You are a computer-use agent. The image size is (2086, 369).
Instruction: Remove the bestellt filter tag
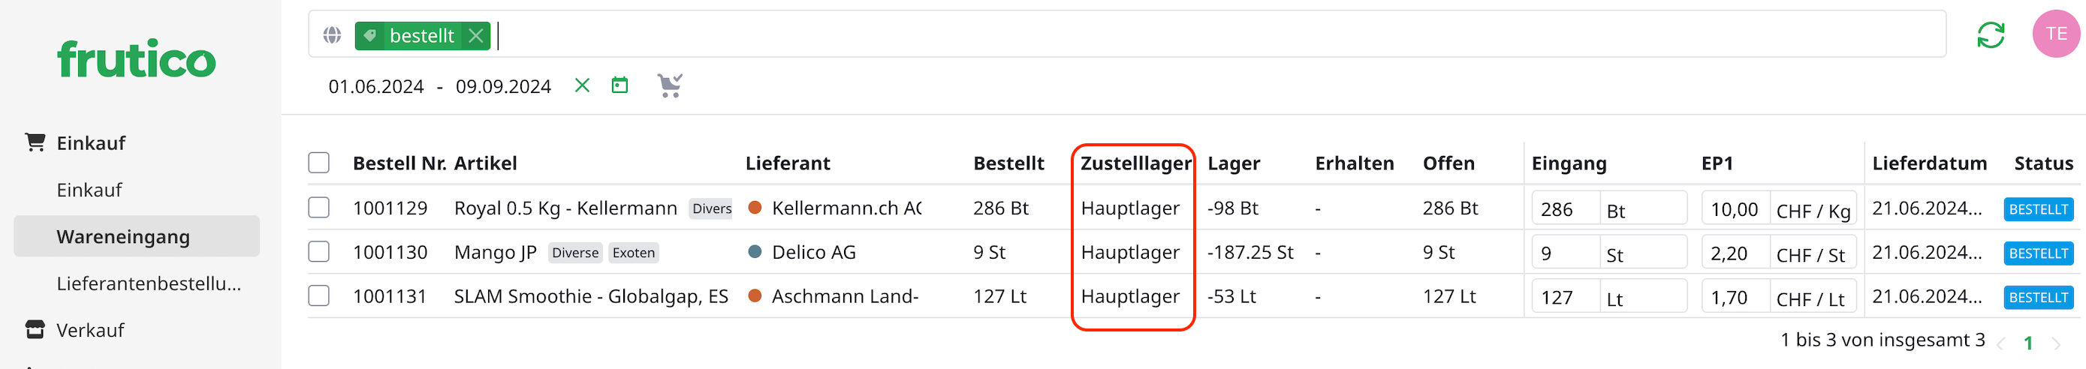[x=476, y=35]
